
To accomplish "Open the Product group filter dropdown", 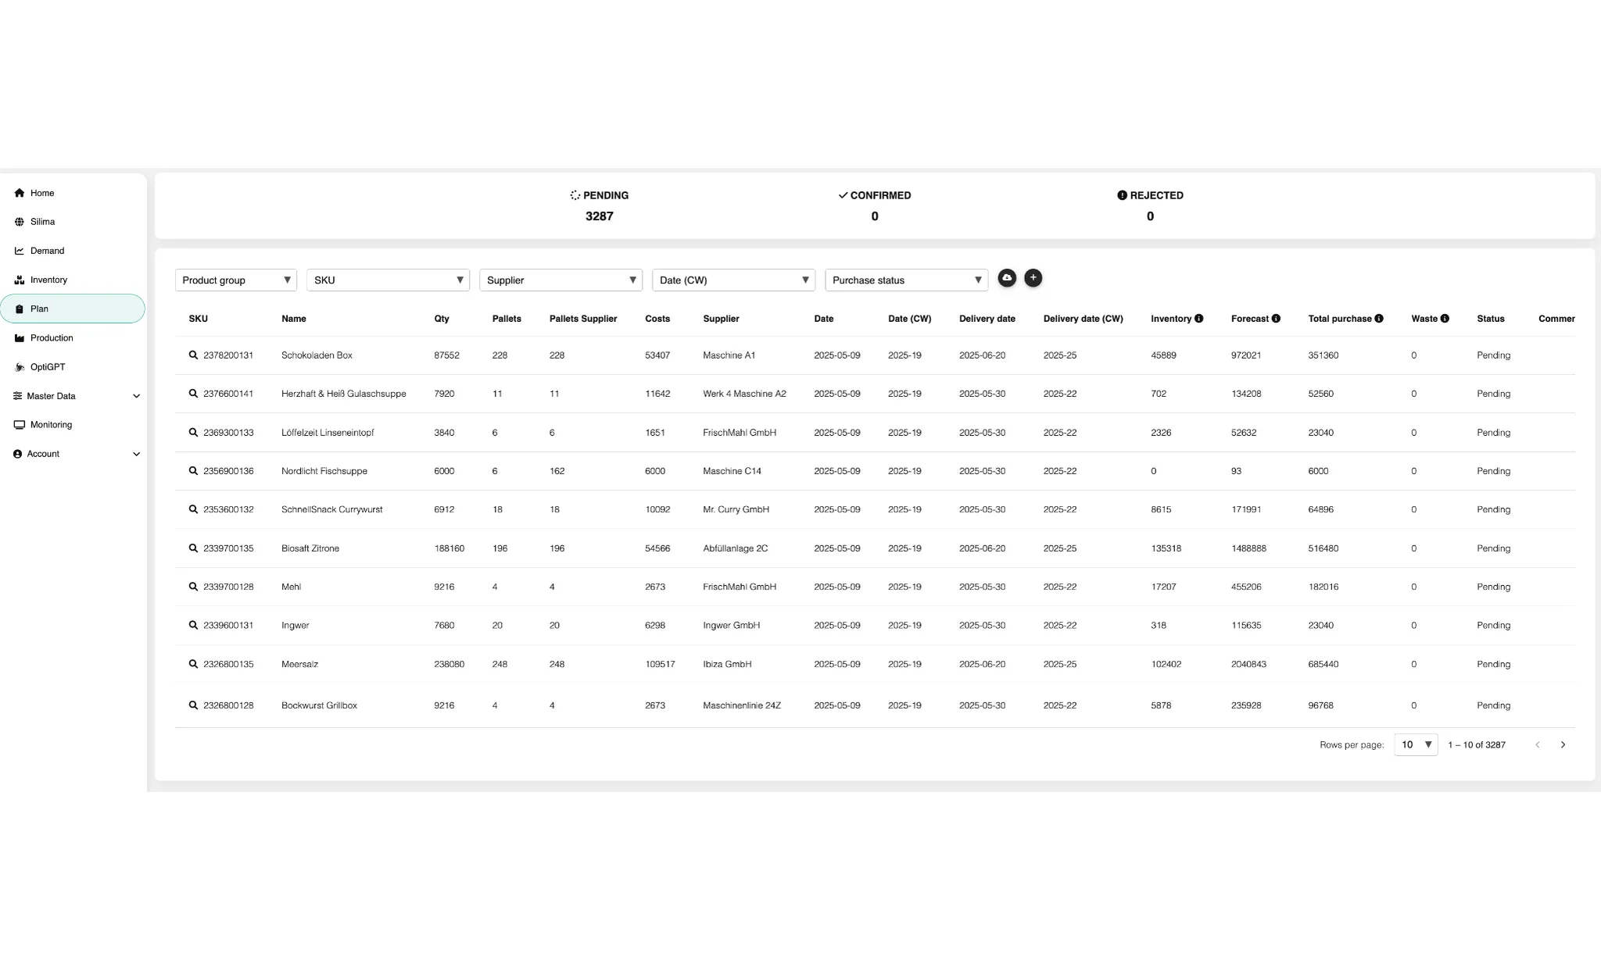I will click(235, 280).
